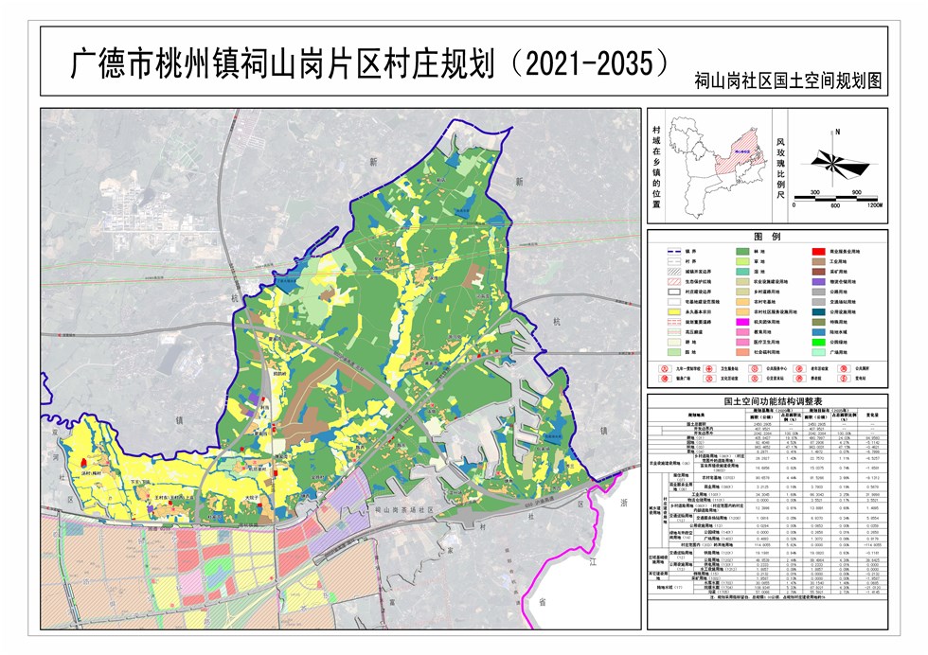Select the blue 陆地水域 legend swatch

[x=819, y=332]
